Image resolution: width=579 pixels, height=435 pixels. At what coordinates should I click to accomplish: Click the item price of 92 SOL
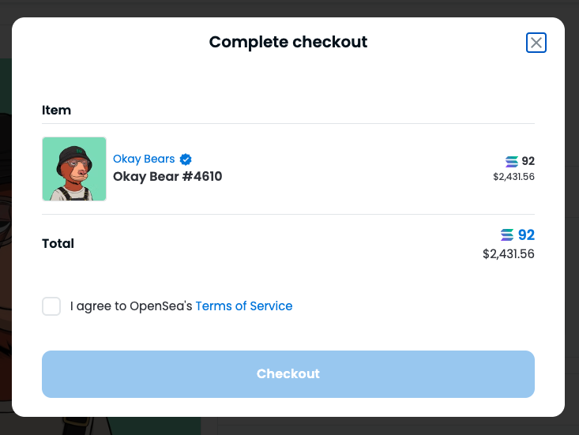point(528,161)
